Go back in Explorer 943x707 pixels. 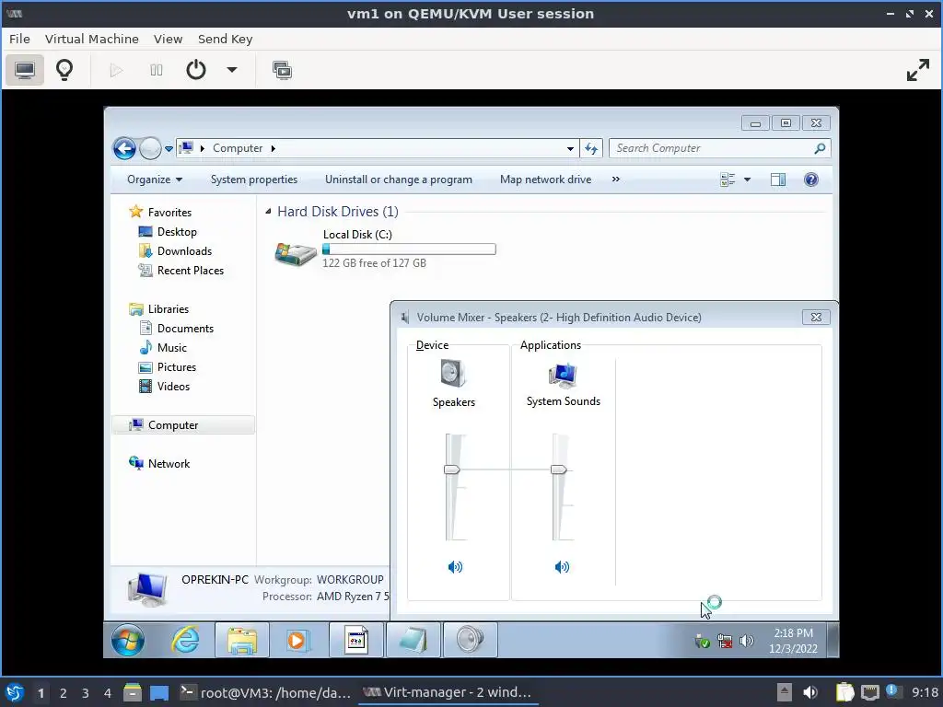pyautogui.click(x=124, y=148)
